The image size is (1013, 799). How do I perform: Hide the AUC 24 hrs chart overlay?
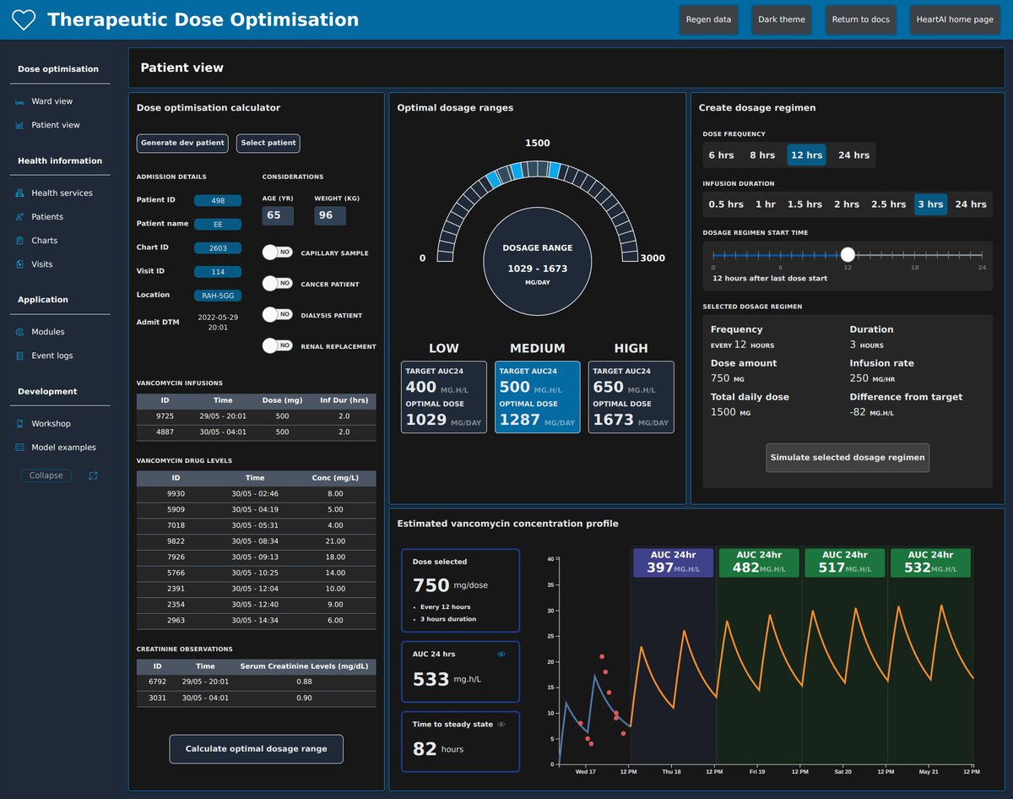501,653
